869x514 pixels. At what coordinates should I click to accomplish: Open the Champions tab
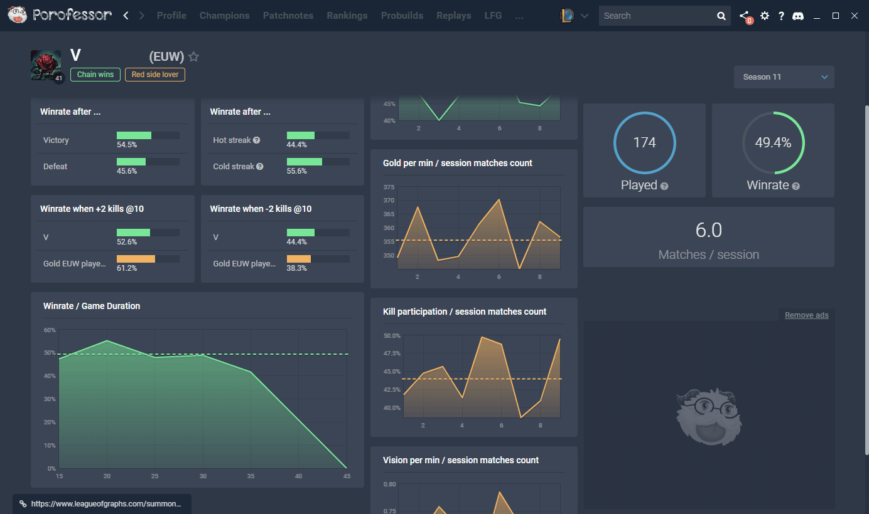[x=224, y=16]
